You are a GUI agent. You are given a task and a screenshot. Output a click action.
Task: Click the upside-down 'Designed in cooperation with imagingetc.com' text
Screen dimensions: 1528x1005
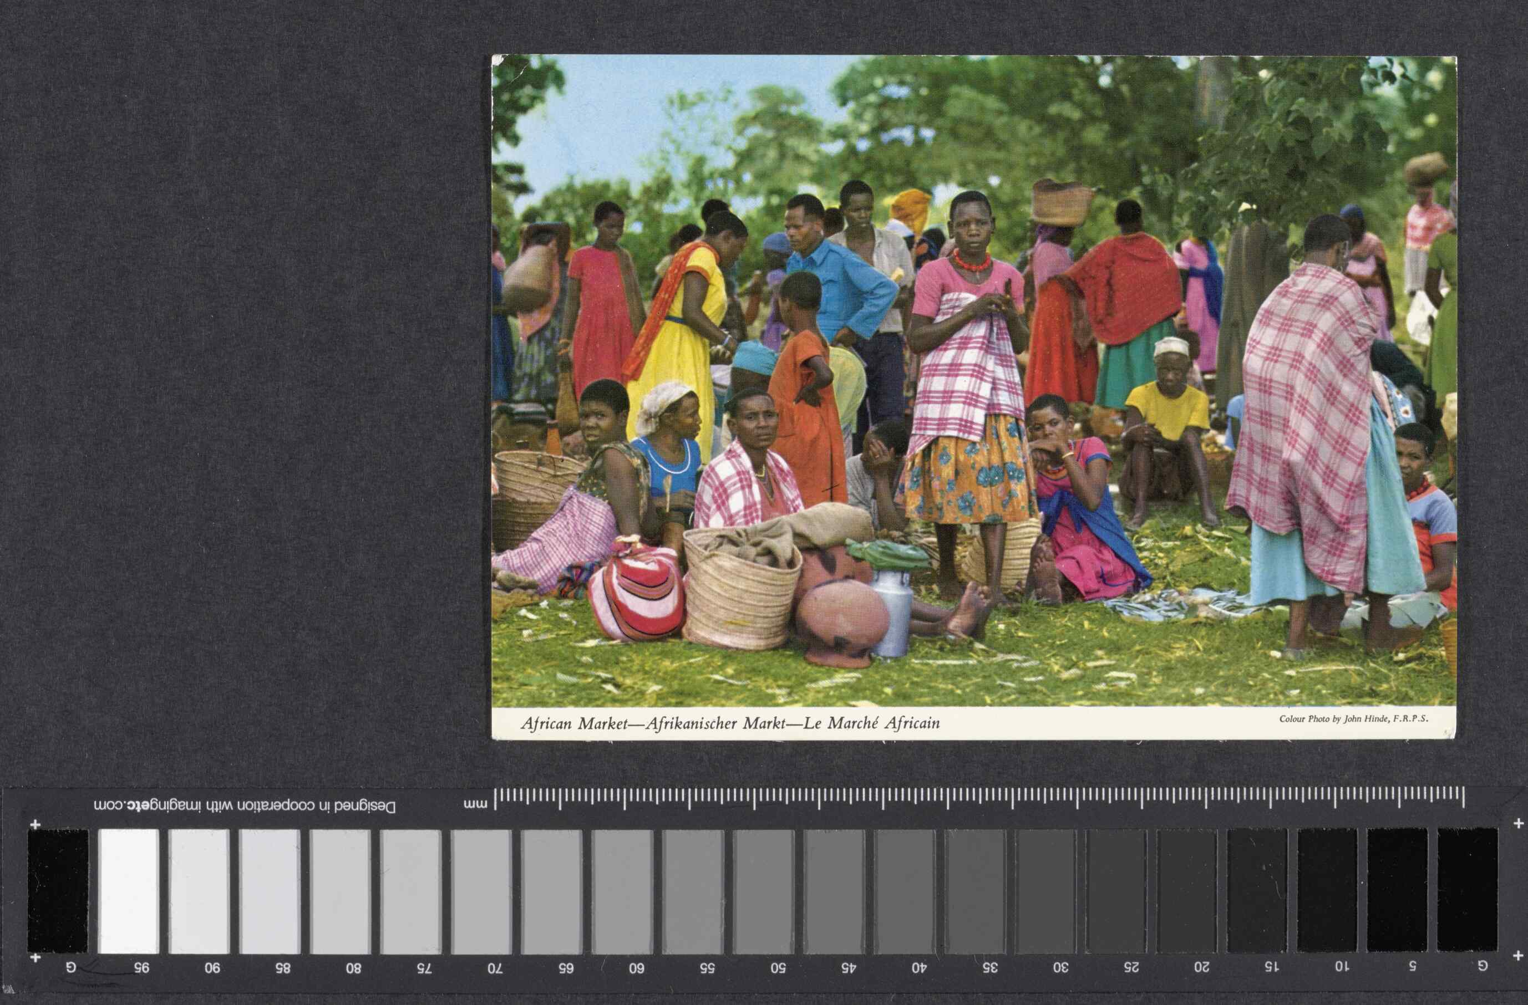pyautogui.click(x=245, y=805)
